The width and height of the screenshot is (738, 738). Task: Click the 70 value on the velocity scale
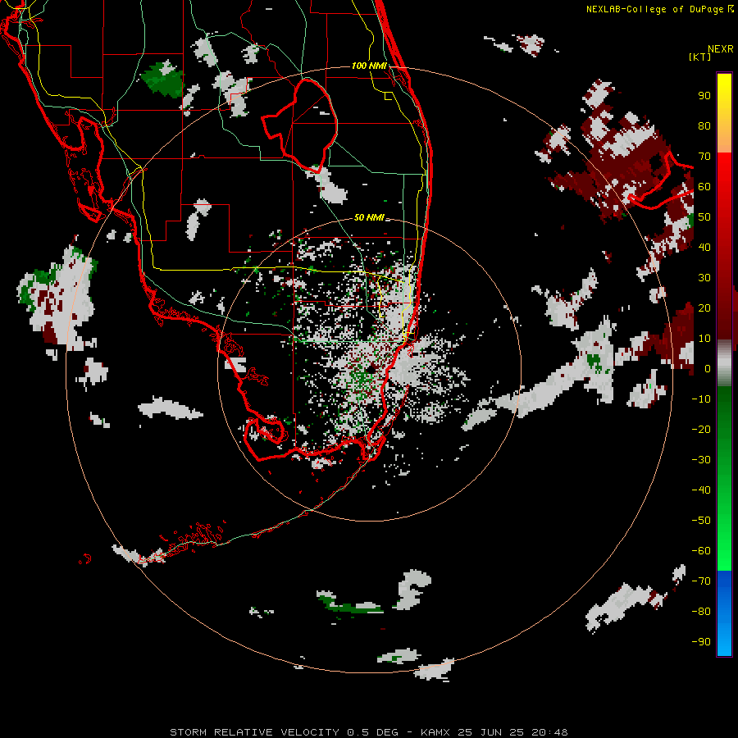[x=704, y=157]
